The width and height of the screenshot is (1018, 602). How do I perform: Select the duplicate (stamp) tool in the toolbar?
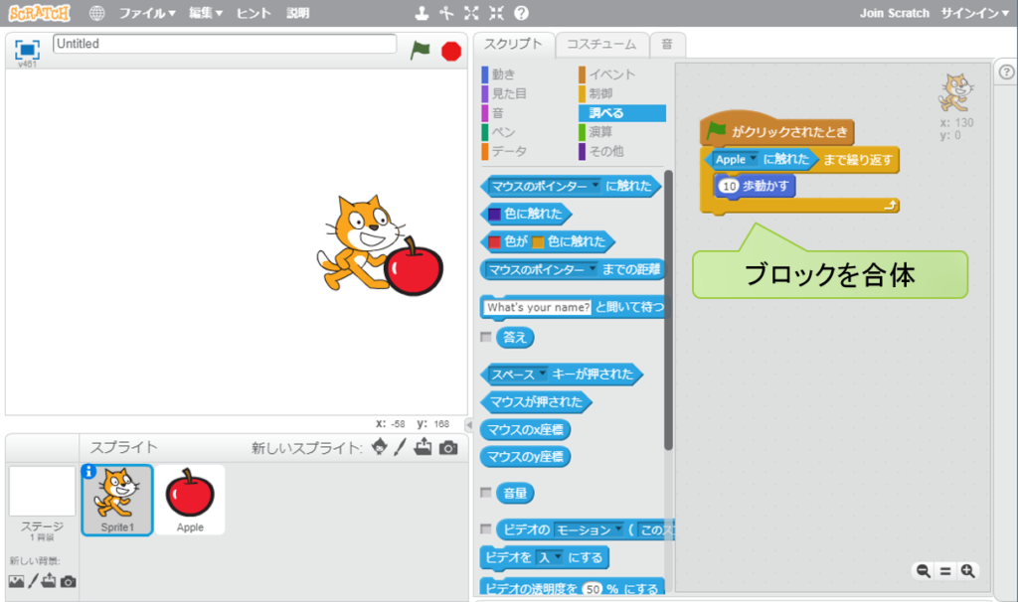click(x=423, y=14)
